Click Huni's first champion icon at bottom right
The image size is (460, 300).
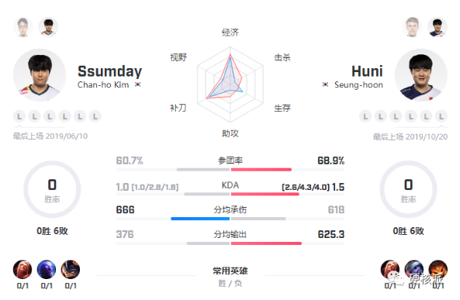[390, 269]
